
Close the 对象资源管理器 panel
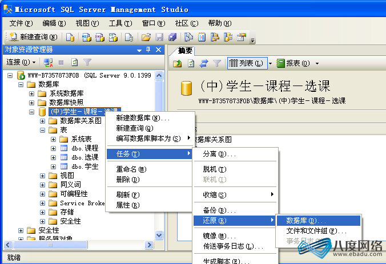(x=159, y=50)
